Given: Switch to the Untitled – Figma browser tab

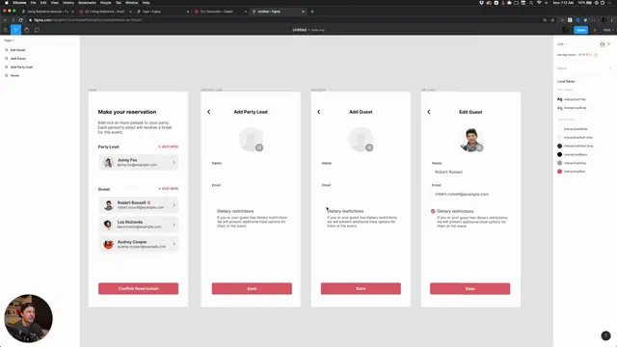Looking at the screenshot, I should 278,12.
